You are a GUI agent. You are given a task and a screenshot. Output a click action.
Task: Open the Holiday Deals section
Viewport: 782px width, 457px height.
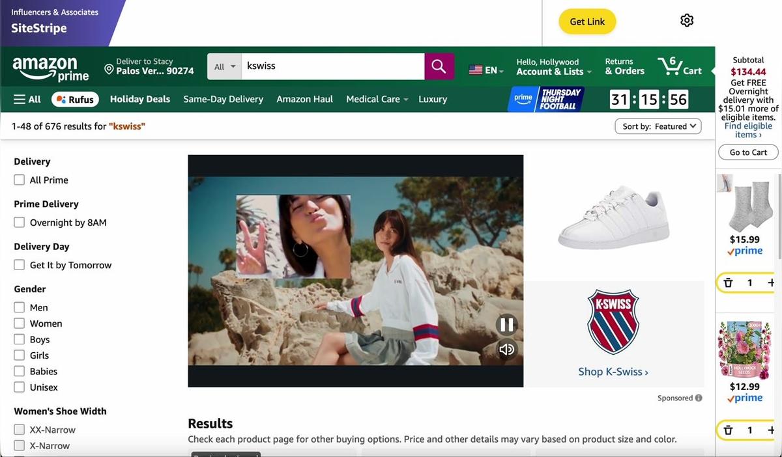click(139, 99)
